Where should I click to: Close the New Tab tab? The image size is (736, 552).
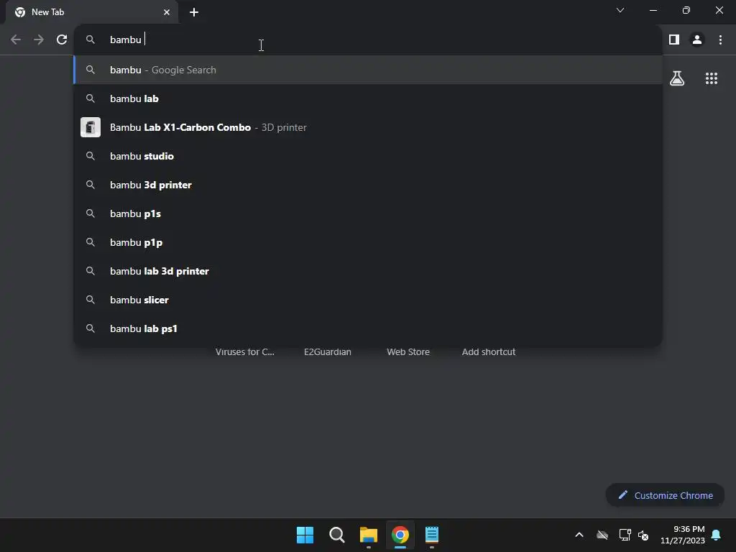[x=167, y=12]
